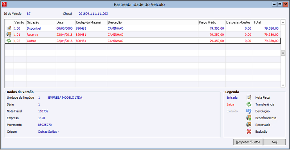Image resolution: width=290 pixels, height=150 pixels.
Task: Click Empresa value 1420
Action: point(41,118)
